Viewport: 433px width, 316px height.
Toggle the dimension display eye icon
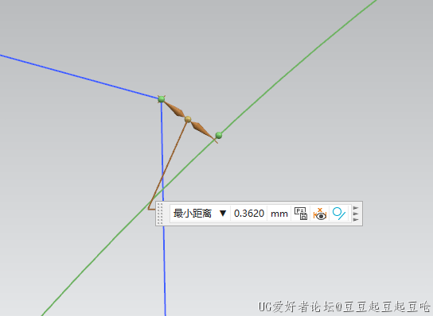(x=320, y=214)
